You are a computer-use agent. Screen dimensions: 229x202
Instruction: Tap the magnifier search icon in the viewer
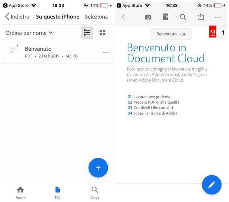(x=183, y=17)
